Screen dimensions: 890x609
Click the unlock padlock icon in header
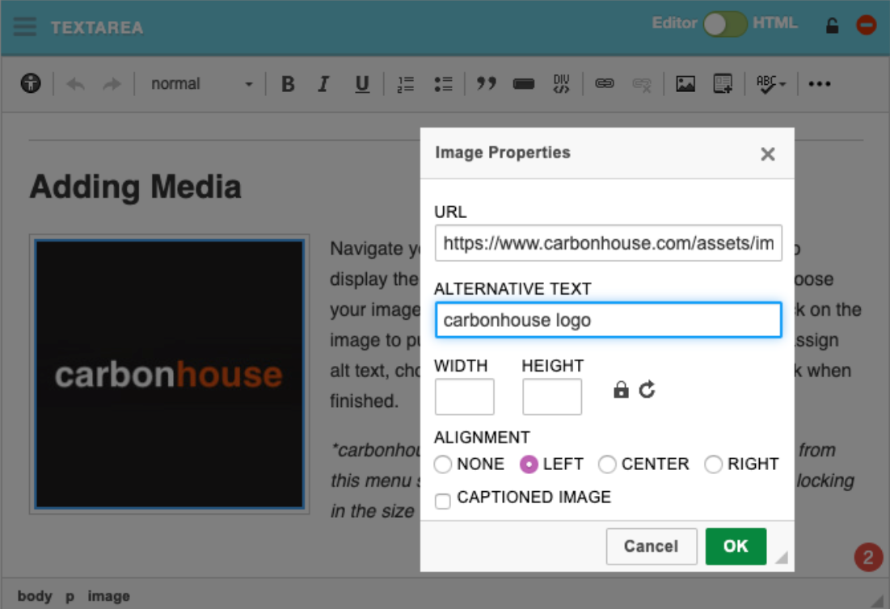[832, 26]
